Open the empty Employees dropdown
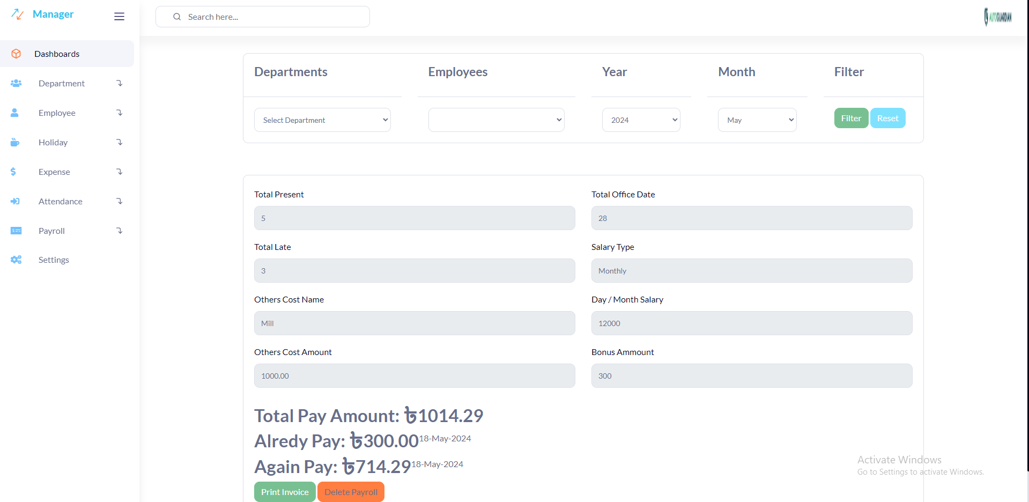Screen dimensions: 1029x502 tap(496, 120)
